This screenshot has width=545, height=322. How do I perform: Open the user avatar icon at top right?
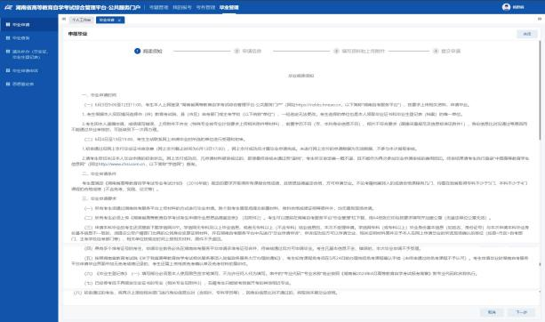506,7
